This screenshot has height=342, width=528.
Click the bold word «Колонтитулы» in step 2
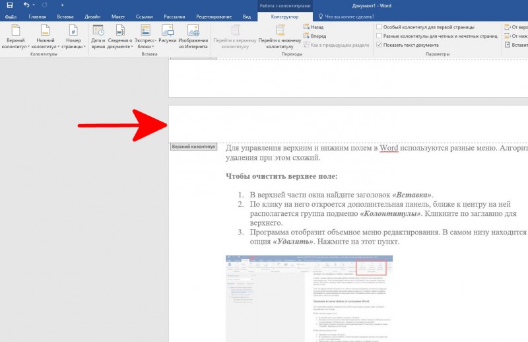click(x=390, y=214)
